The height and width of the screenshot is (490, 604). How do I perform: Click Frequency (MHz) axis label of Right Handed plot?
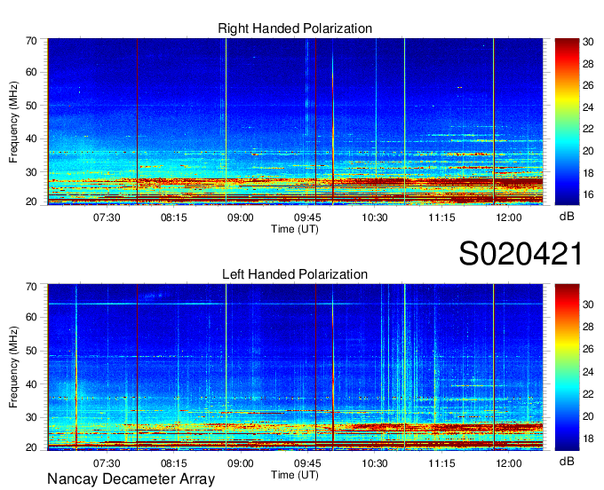click(13, 122)
